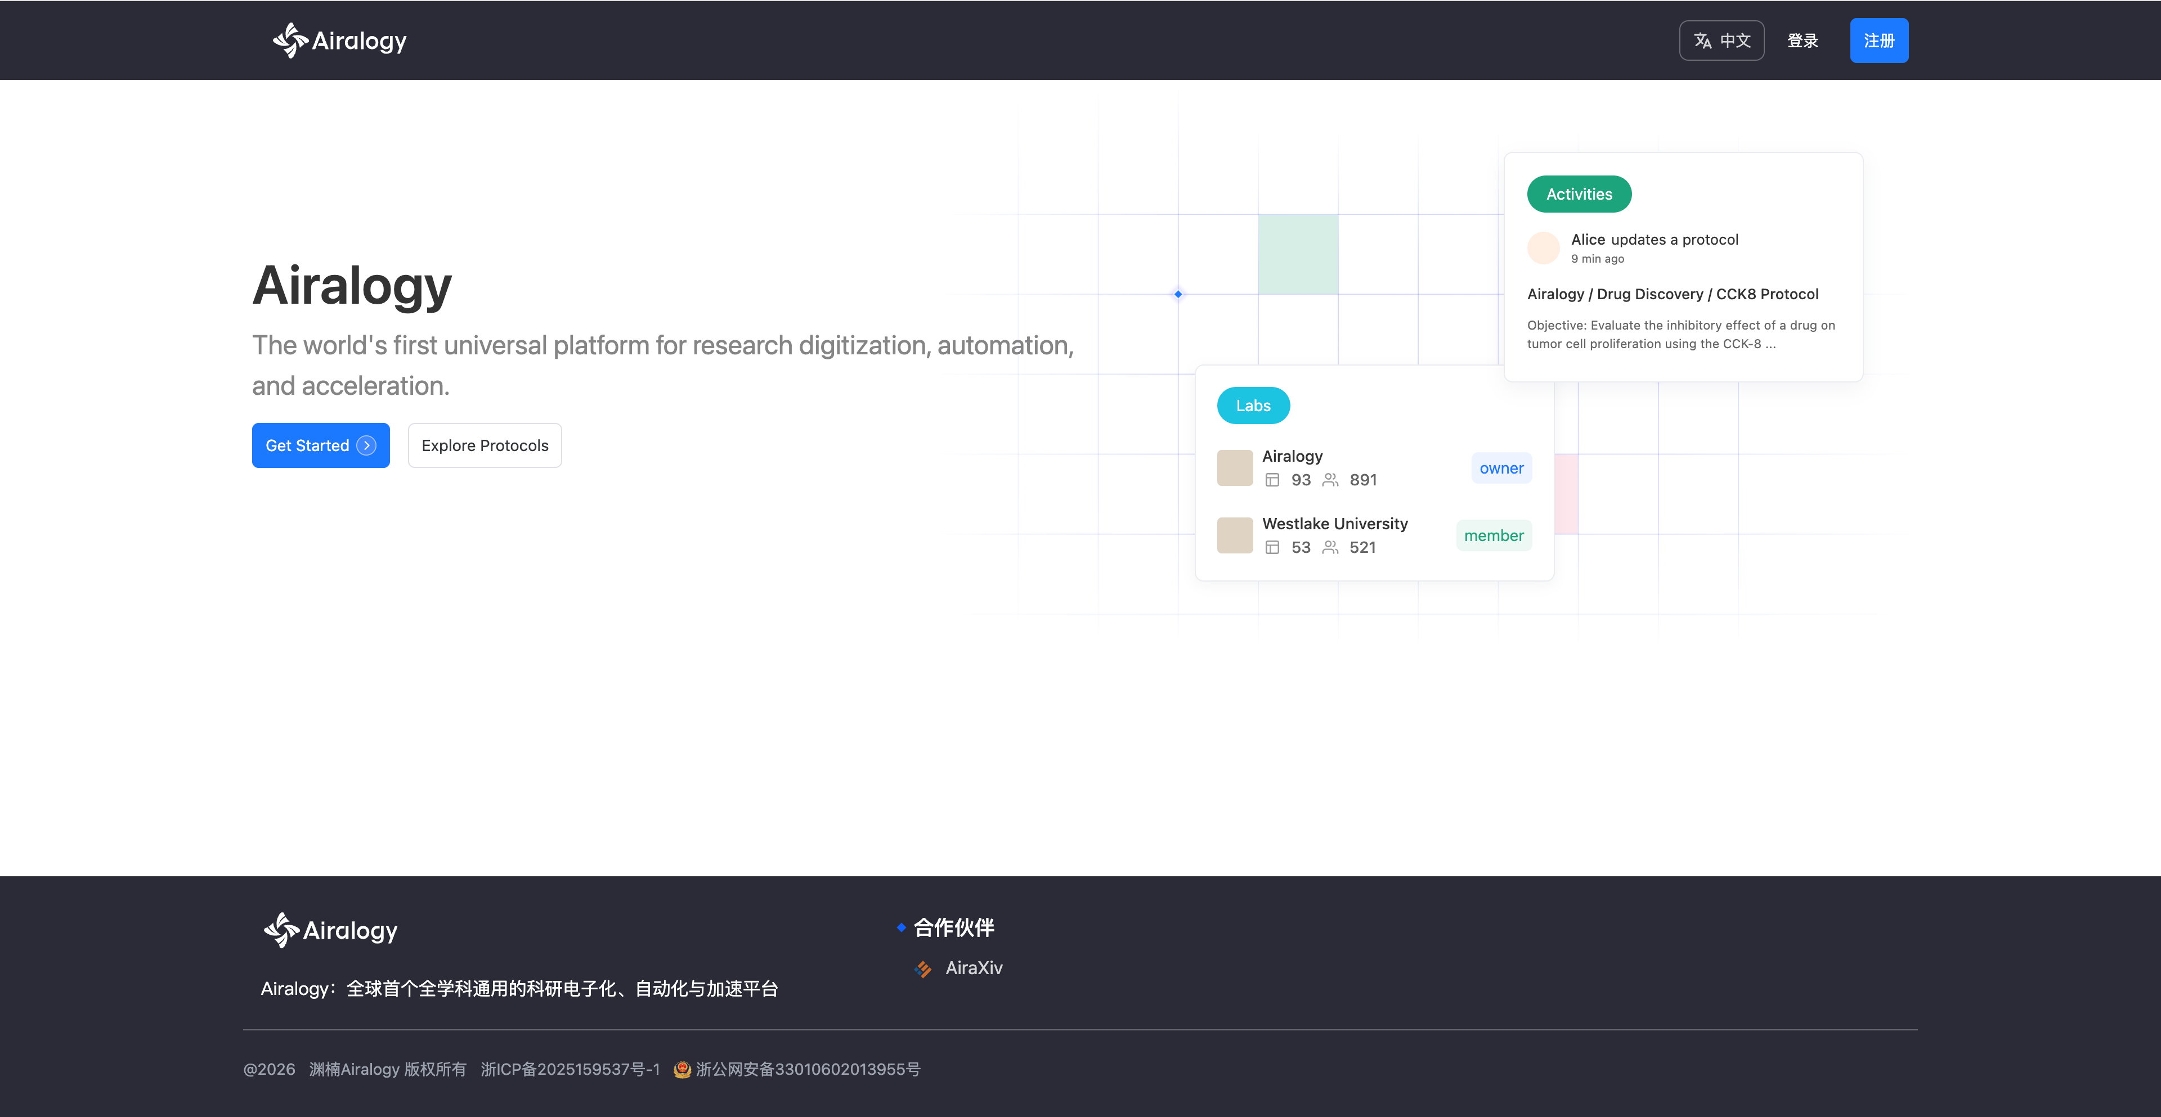
Task: Switch language with the 中文 button
Action: pos(1721,40)
